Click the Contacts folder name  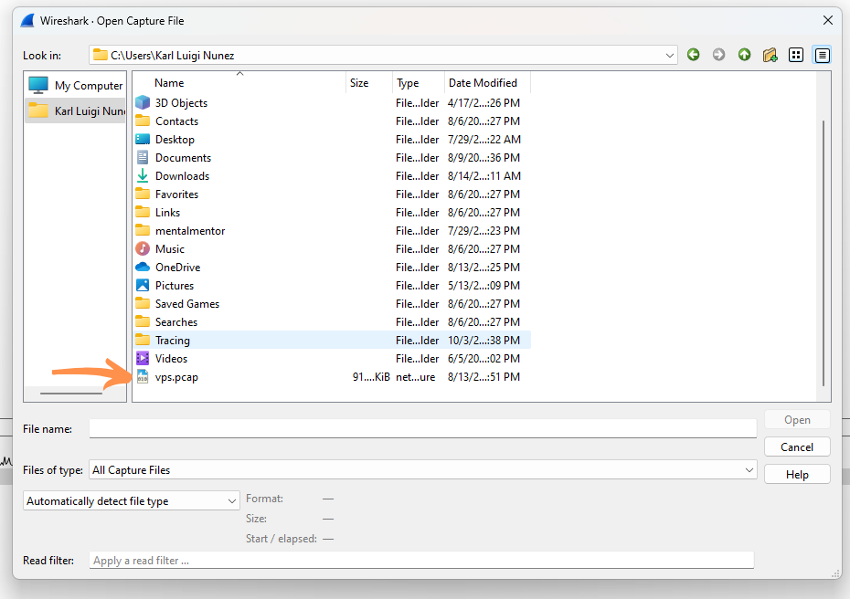pos(176,121)
